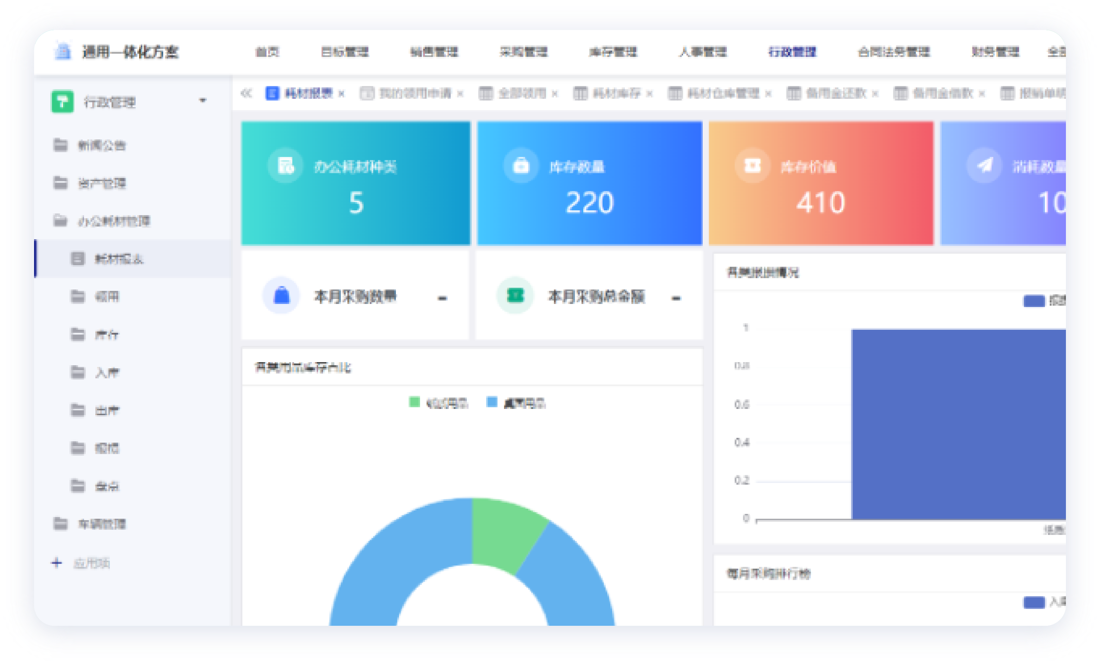1100x664 pixels.
Task: Click the app logo beside 通用一体化方案
Action: coord(63,51)
